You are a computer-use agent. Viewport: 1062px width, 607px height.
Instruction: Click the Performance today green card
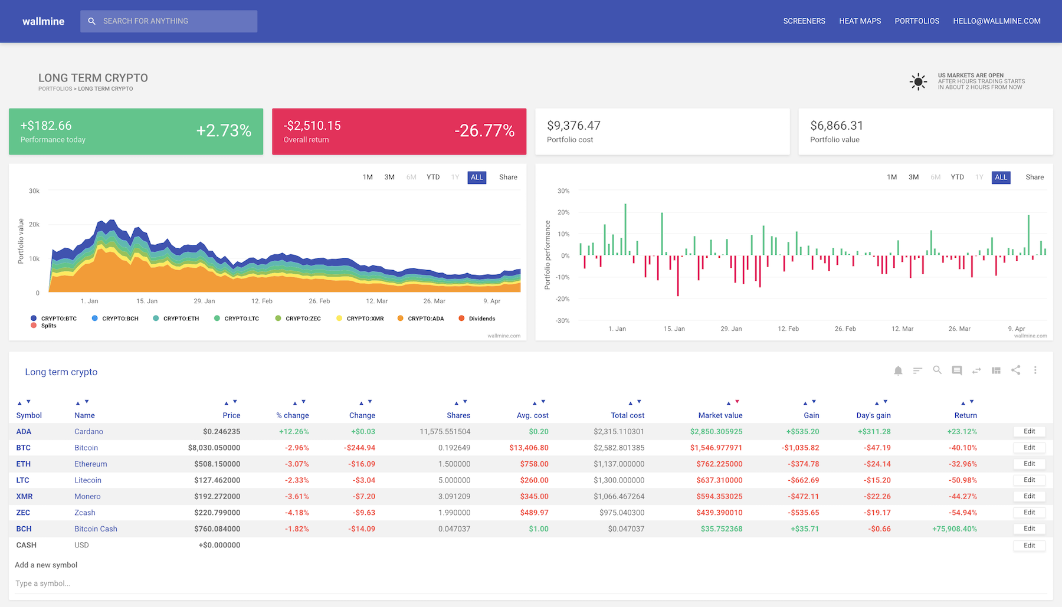[136, 132]
